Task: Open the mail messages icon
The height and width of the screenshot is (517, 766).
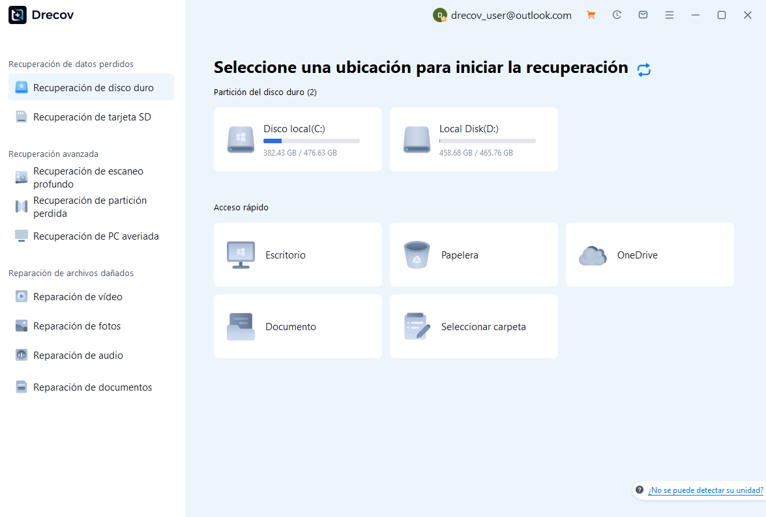Action: pyautogui.click(x=643, y=15)
